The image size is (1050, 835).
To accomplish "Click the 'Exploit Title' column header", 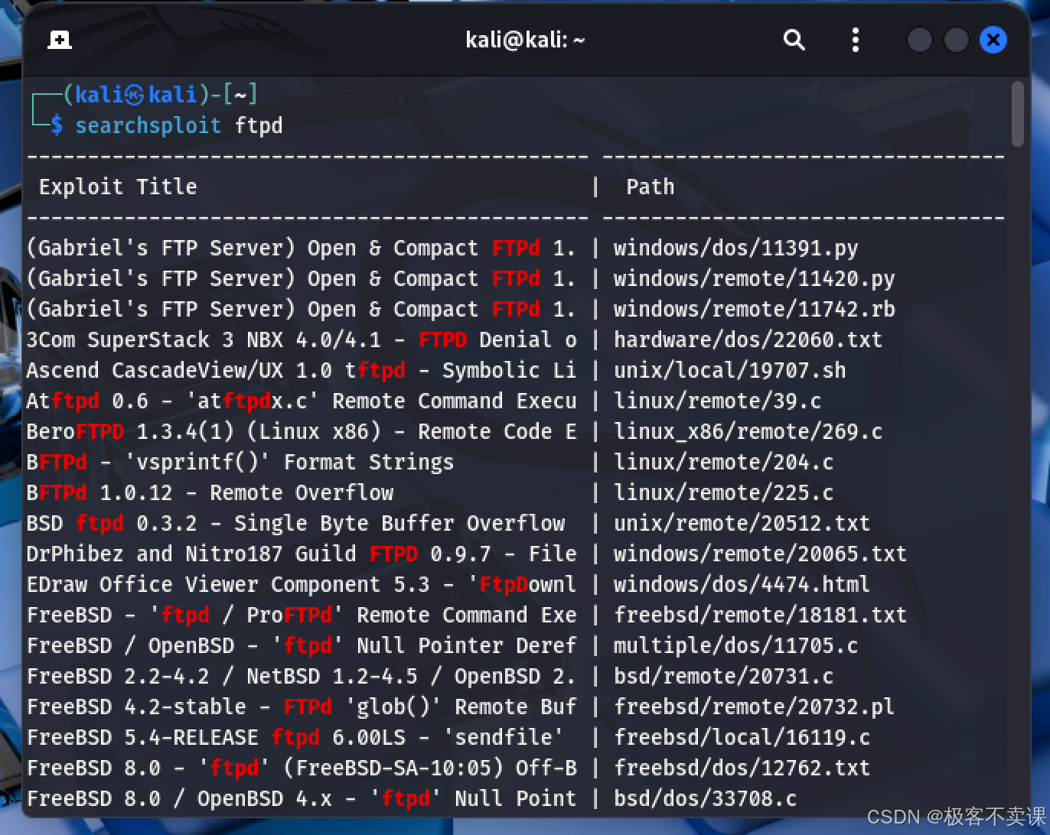I will pos(118,187).
